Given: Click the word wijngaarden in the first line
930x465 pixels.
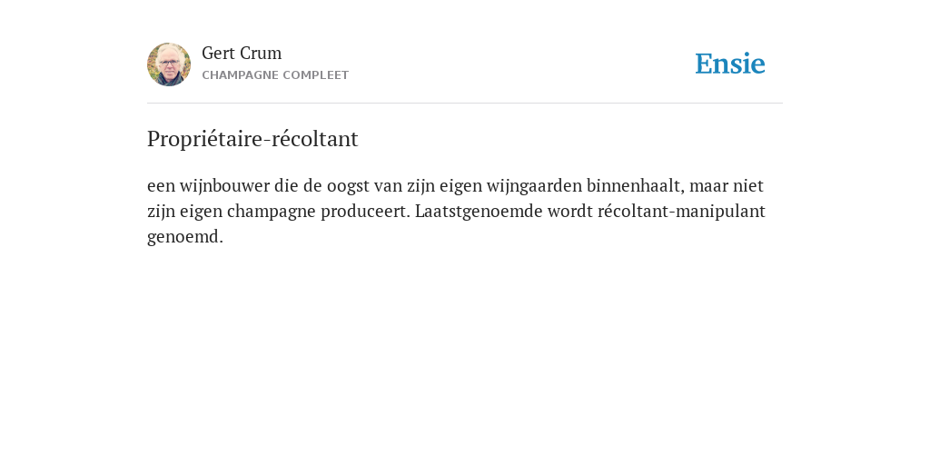Looking at the screenshot, I should point(534,185).
